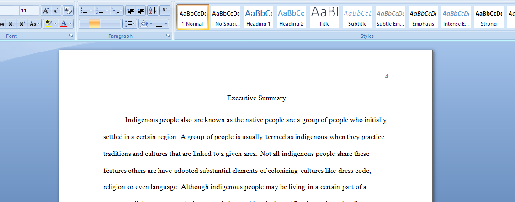Open the multilevel list button
Screen dimensions: 515x202
tap(117, 11)
